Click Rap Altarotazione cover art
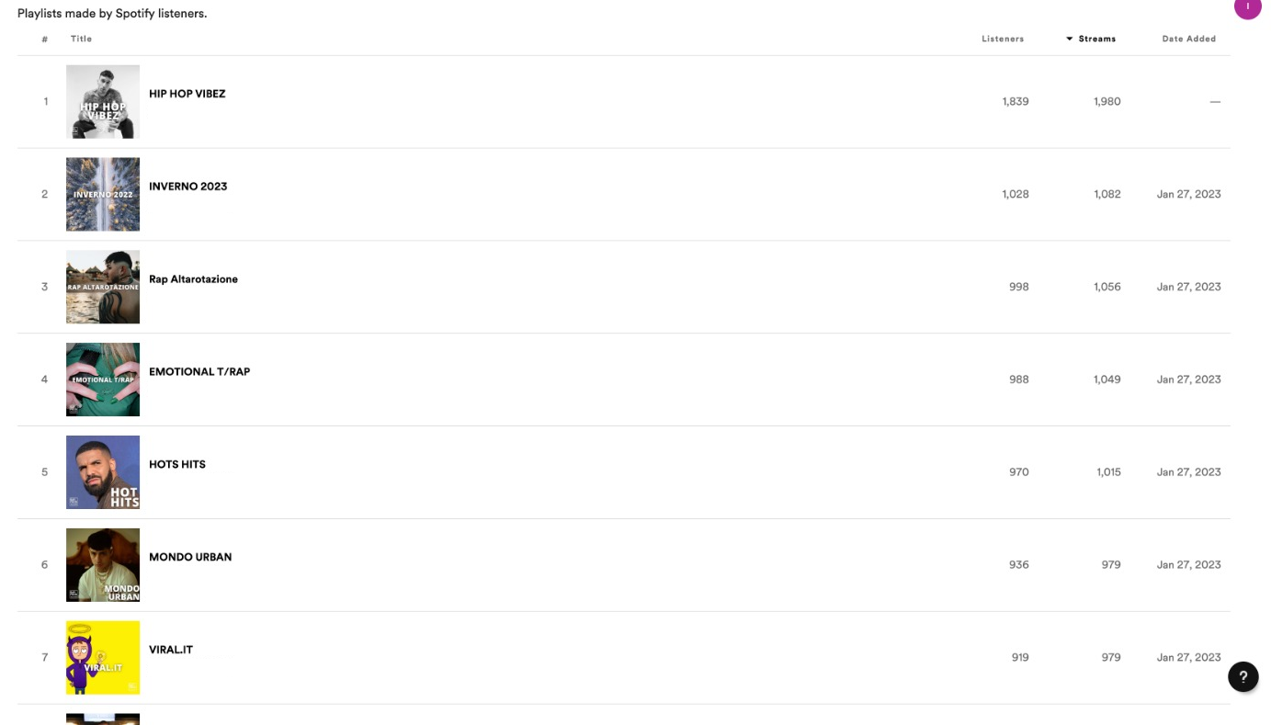This screenshot has width=1271, height=725. [103, 287]
